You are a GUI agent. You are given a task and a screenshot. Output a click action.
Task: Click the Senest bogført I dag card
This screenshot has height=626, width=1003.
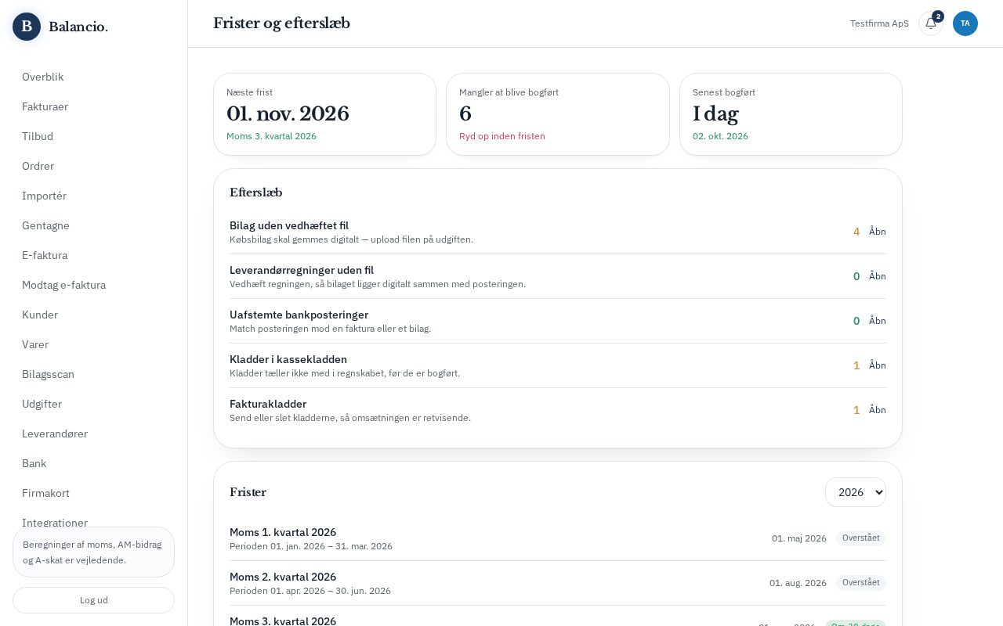(x=791, y=114)
